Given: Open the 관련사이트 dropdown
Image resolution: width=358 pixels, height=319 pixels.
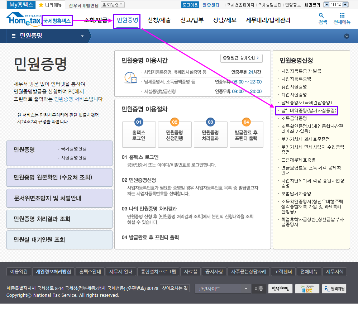Looking at the screenshot, I should 223,289.
